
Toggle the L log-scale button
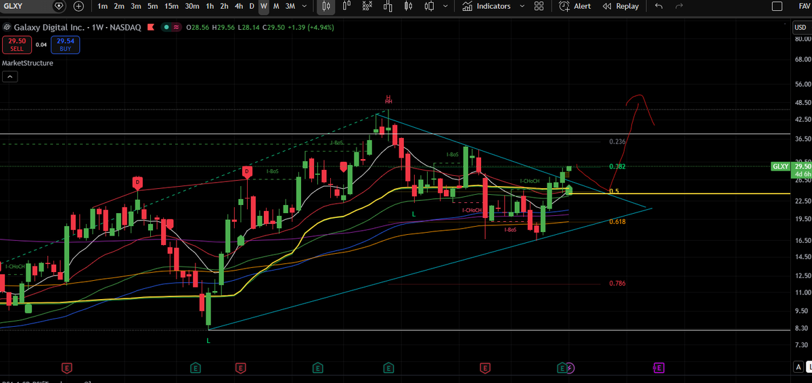tap(809, 367)
